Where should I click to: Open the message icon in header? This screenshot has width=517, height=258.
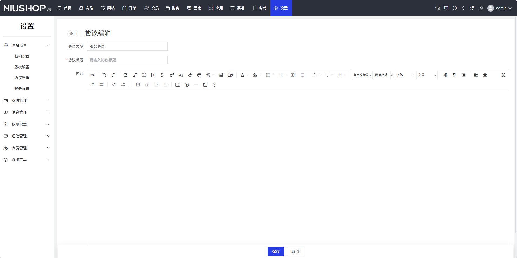446,8
